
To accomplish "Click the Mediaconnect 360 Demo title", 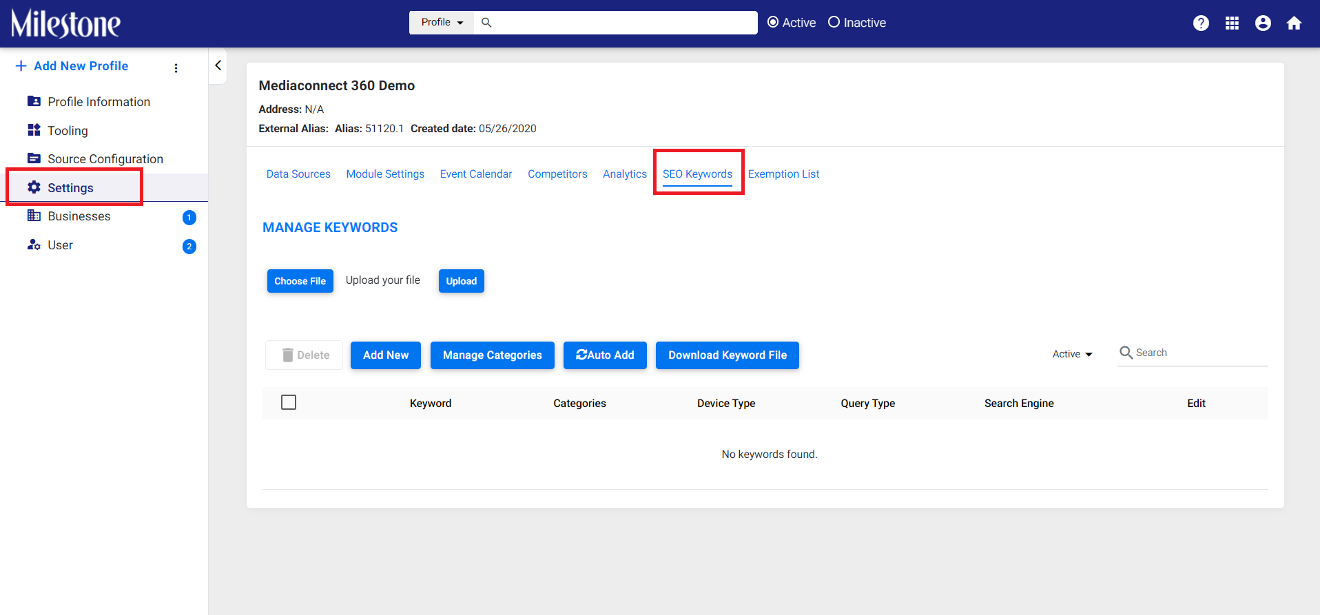I will (x=337, y=86).
